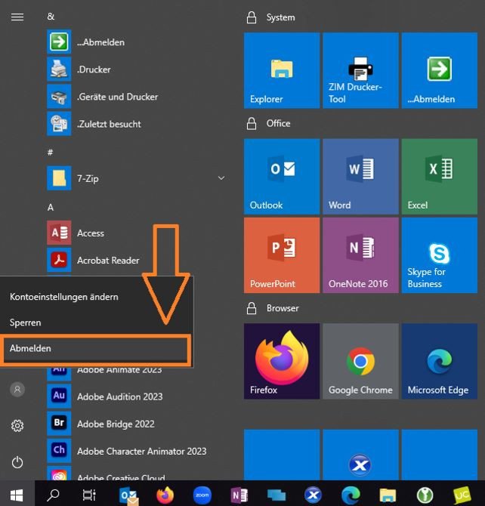Click the Power icon in Start sidebar
The image size is (485, 506).
click(x=17, y=462)
